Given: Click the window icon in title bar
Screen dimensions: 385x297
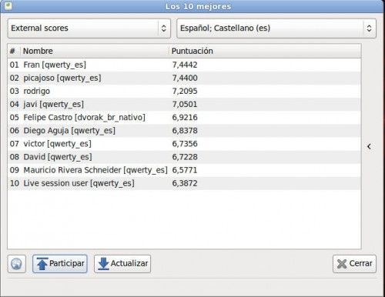Looking at the screenshot, I should pos(8,5).
